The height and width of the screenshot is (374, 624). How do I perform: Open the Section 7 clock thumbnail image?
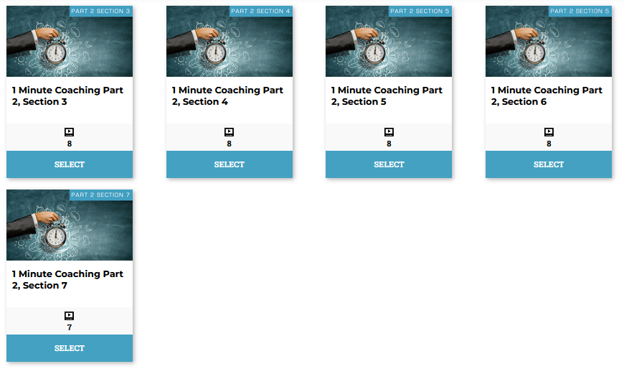tap(70, 225)
